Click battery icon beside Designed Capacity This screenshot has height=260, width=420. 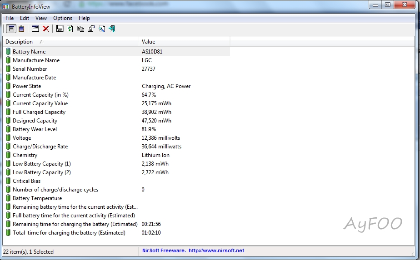(8, 120)
